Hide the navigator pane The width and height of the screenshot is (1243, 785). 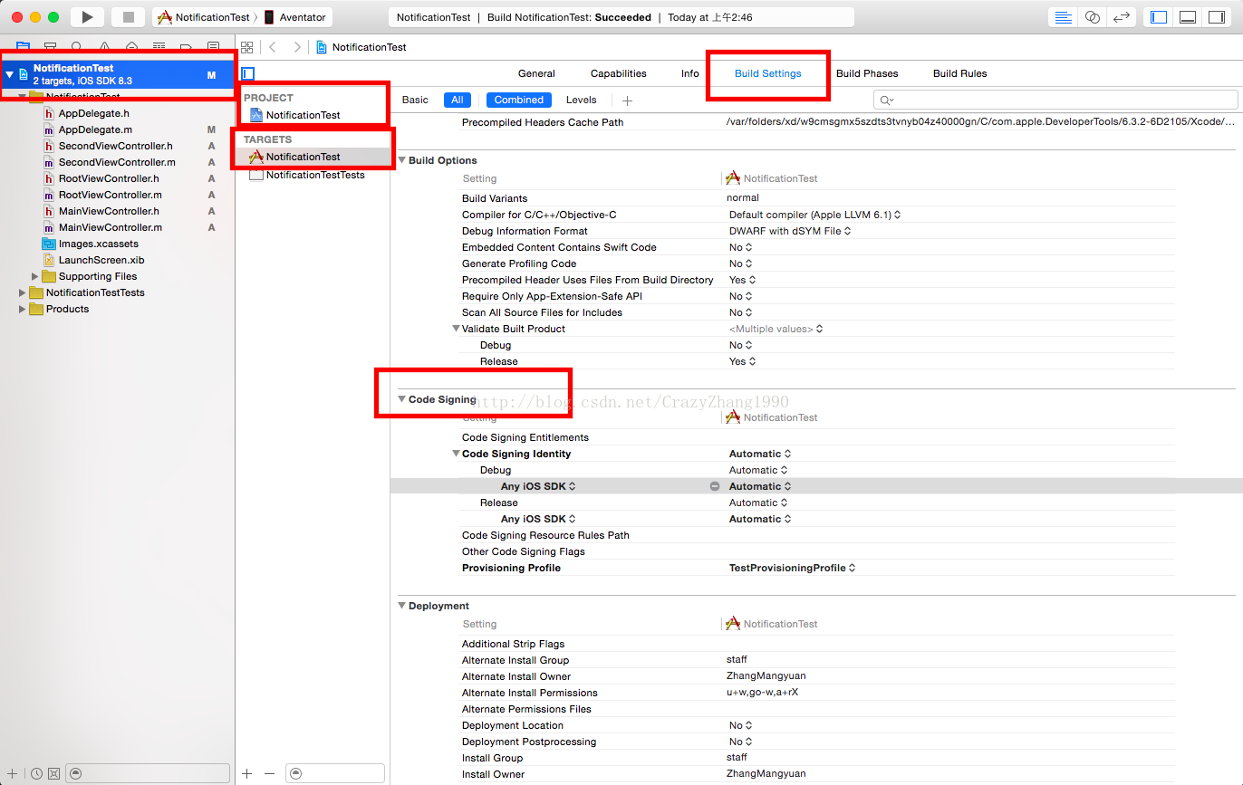(1158, 17)
